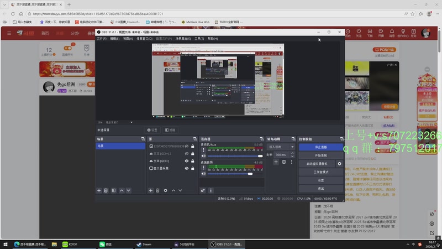442x249 pixels.
Task: Open the 帮助(H) menu in OBS
Action: click(x=213, y=39)
